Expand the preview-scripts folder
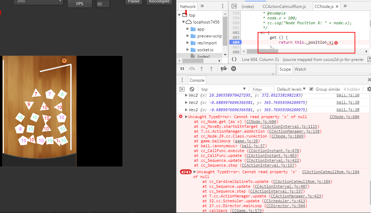Screen dimensions: 371x213 (x=188, y=36)
